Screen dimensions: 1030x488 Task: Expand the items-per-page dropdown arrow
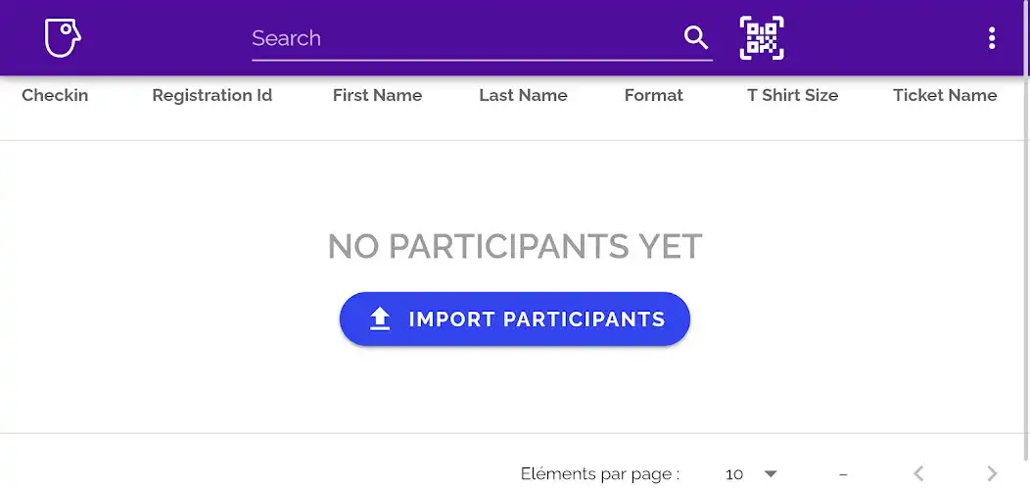point(772,473)
